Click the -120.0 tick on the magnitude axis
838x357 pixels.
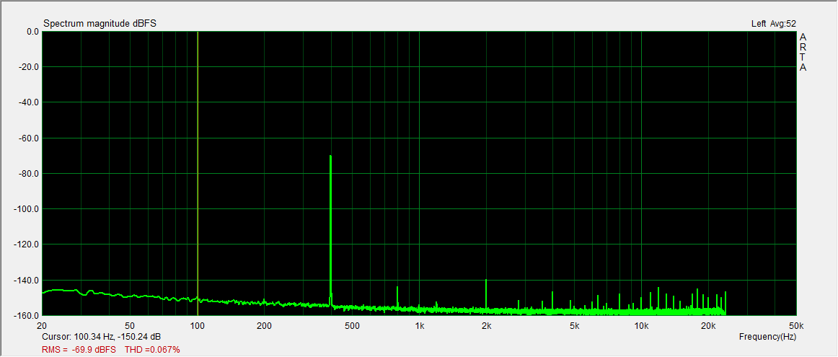tap(27, 244)
